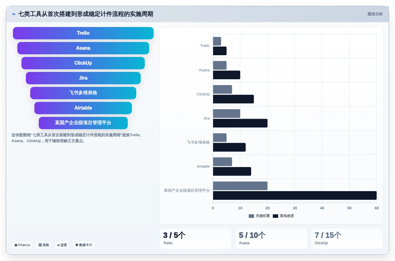Click the gray 关键权重 legend swatch
The height and width of the screenshot is (261, 395).
(251, 216)
